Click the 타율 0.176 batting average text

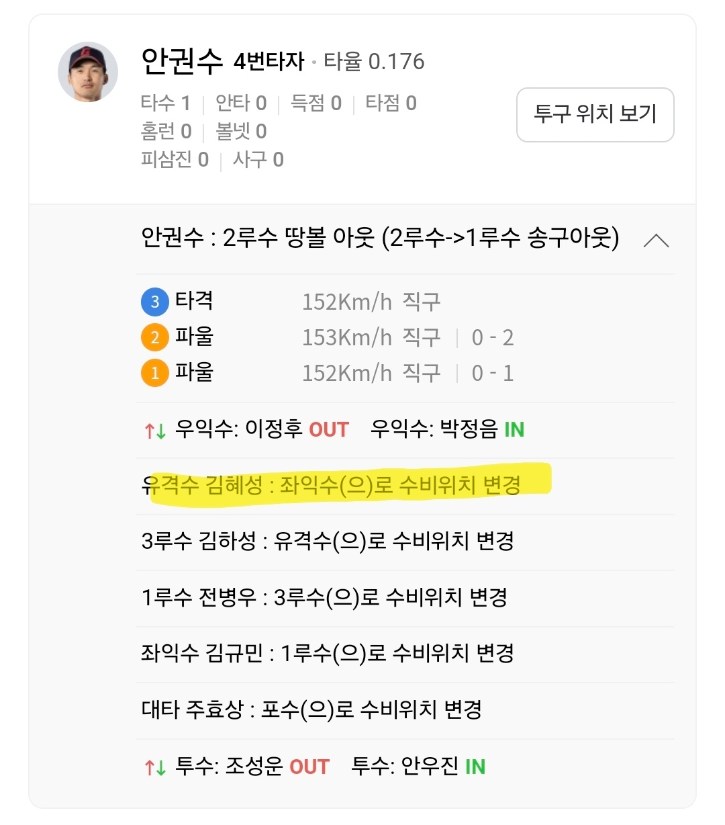(x=374, y=62)
